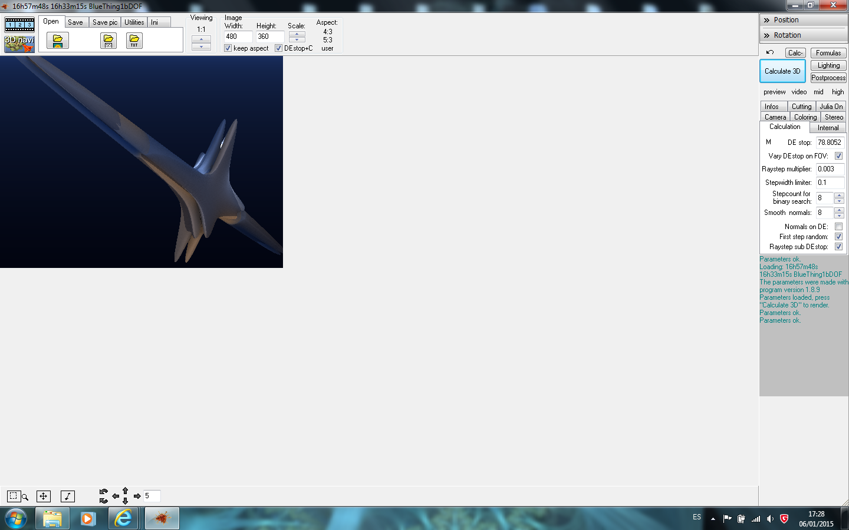Click the Calculate 3D button
This screenshot has width=849, height=530.
[782, 71]
